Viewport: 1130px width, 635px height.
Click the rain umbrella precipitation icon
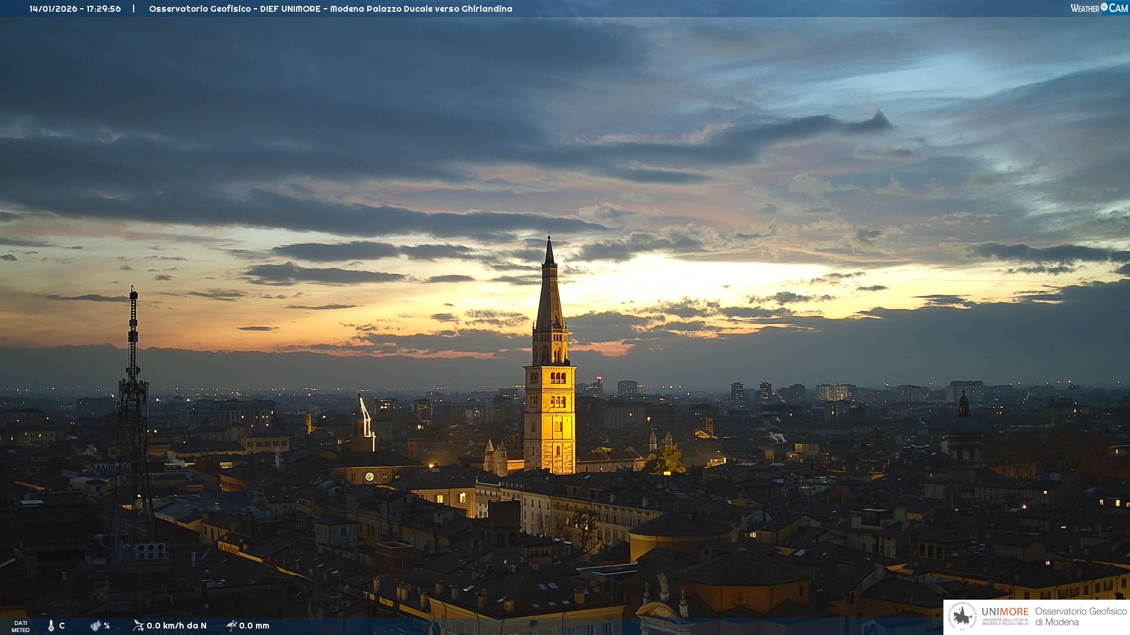[231, 626]
